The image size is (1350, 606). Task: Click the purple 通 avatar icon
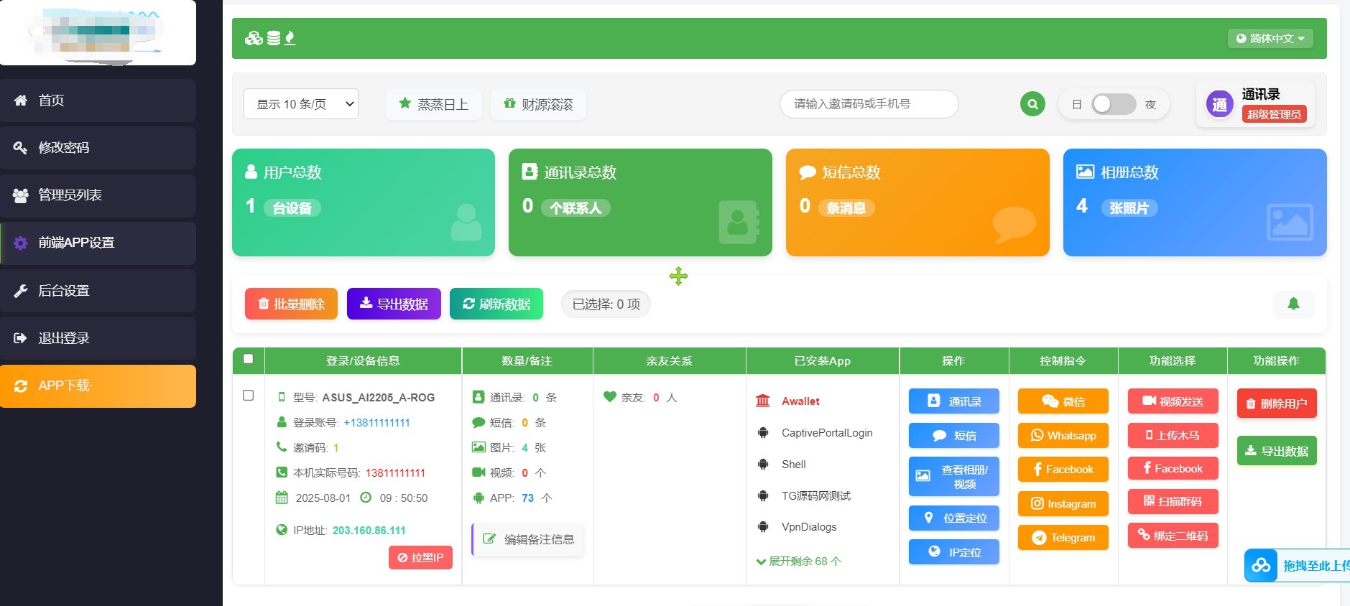[1219, 105]
